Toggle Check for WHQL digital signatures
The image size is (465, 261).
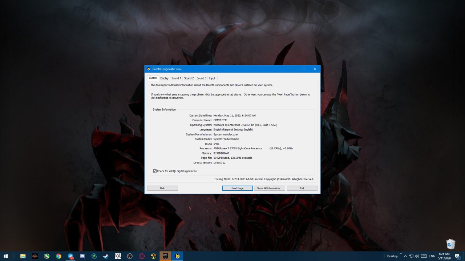pos(155,171)
